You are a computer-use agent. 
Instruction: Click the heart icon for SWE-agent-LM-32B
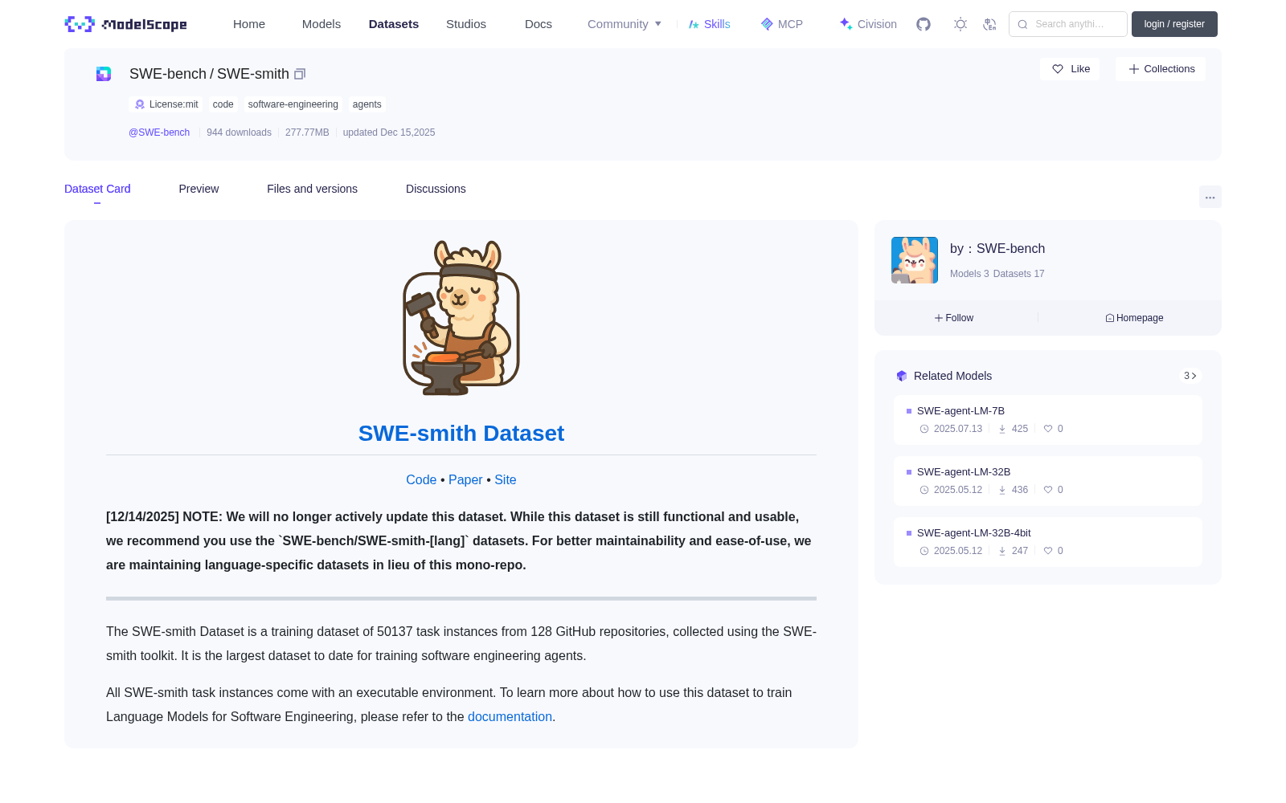[1048, 490]
